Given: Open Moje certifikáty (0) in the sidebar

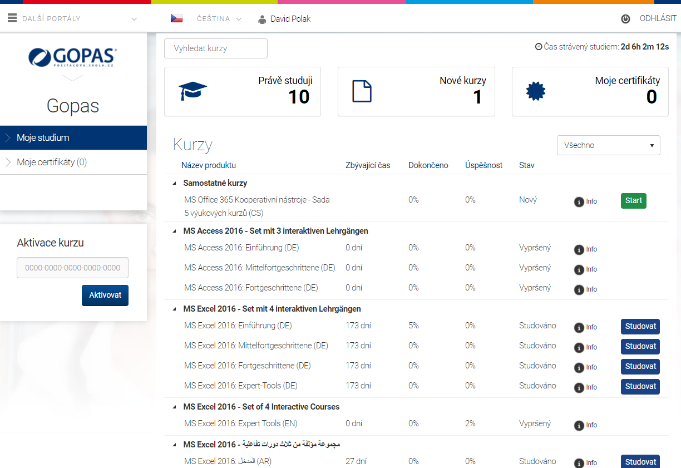Looking at the screenshot, I should (x=73, y=162).
